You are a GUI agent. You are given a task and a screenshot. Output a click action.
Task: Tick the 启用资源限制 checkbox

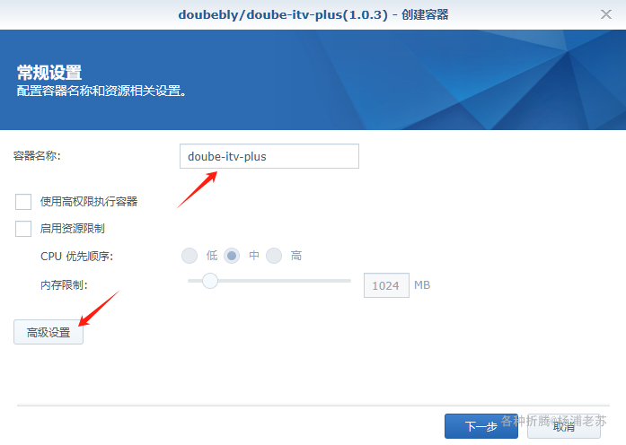(23, 229)
